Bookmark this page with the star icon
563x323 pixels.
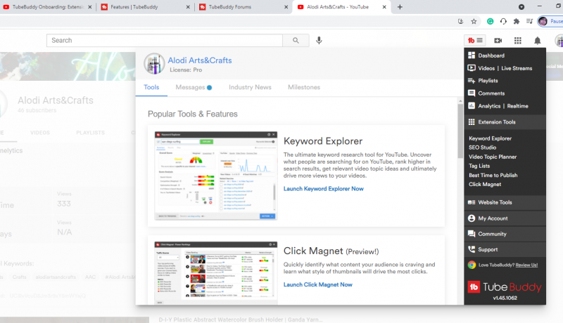coord(474,21)
